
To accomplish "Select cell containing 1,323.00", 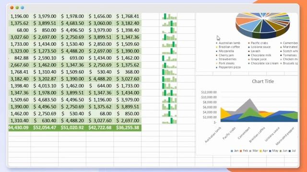I will 19,51.
